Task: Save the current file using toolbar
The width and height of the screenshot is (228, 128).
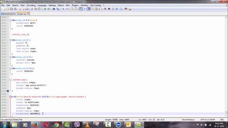Action: (11, 9)
